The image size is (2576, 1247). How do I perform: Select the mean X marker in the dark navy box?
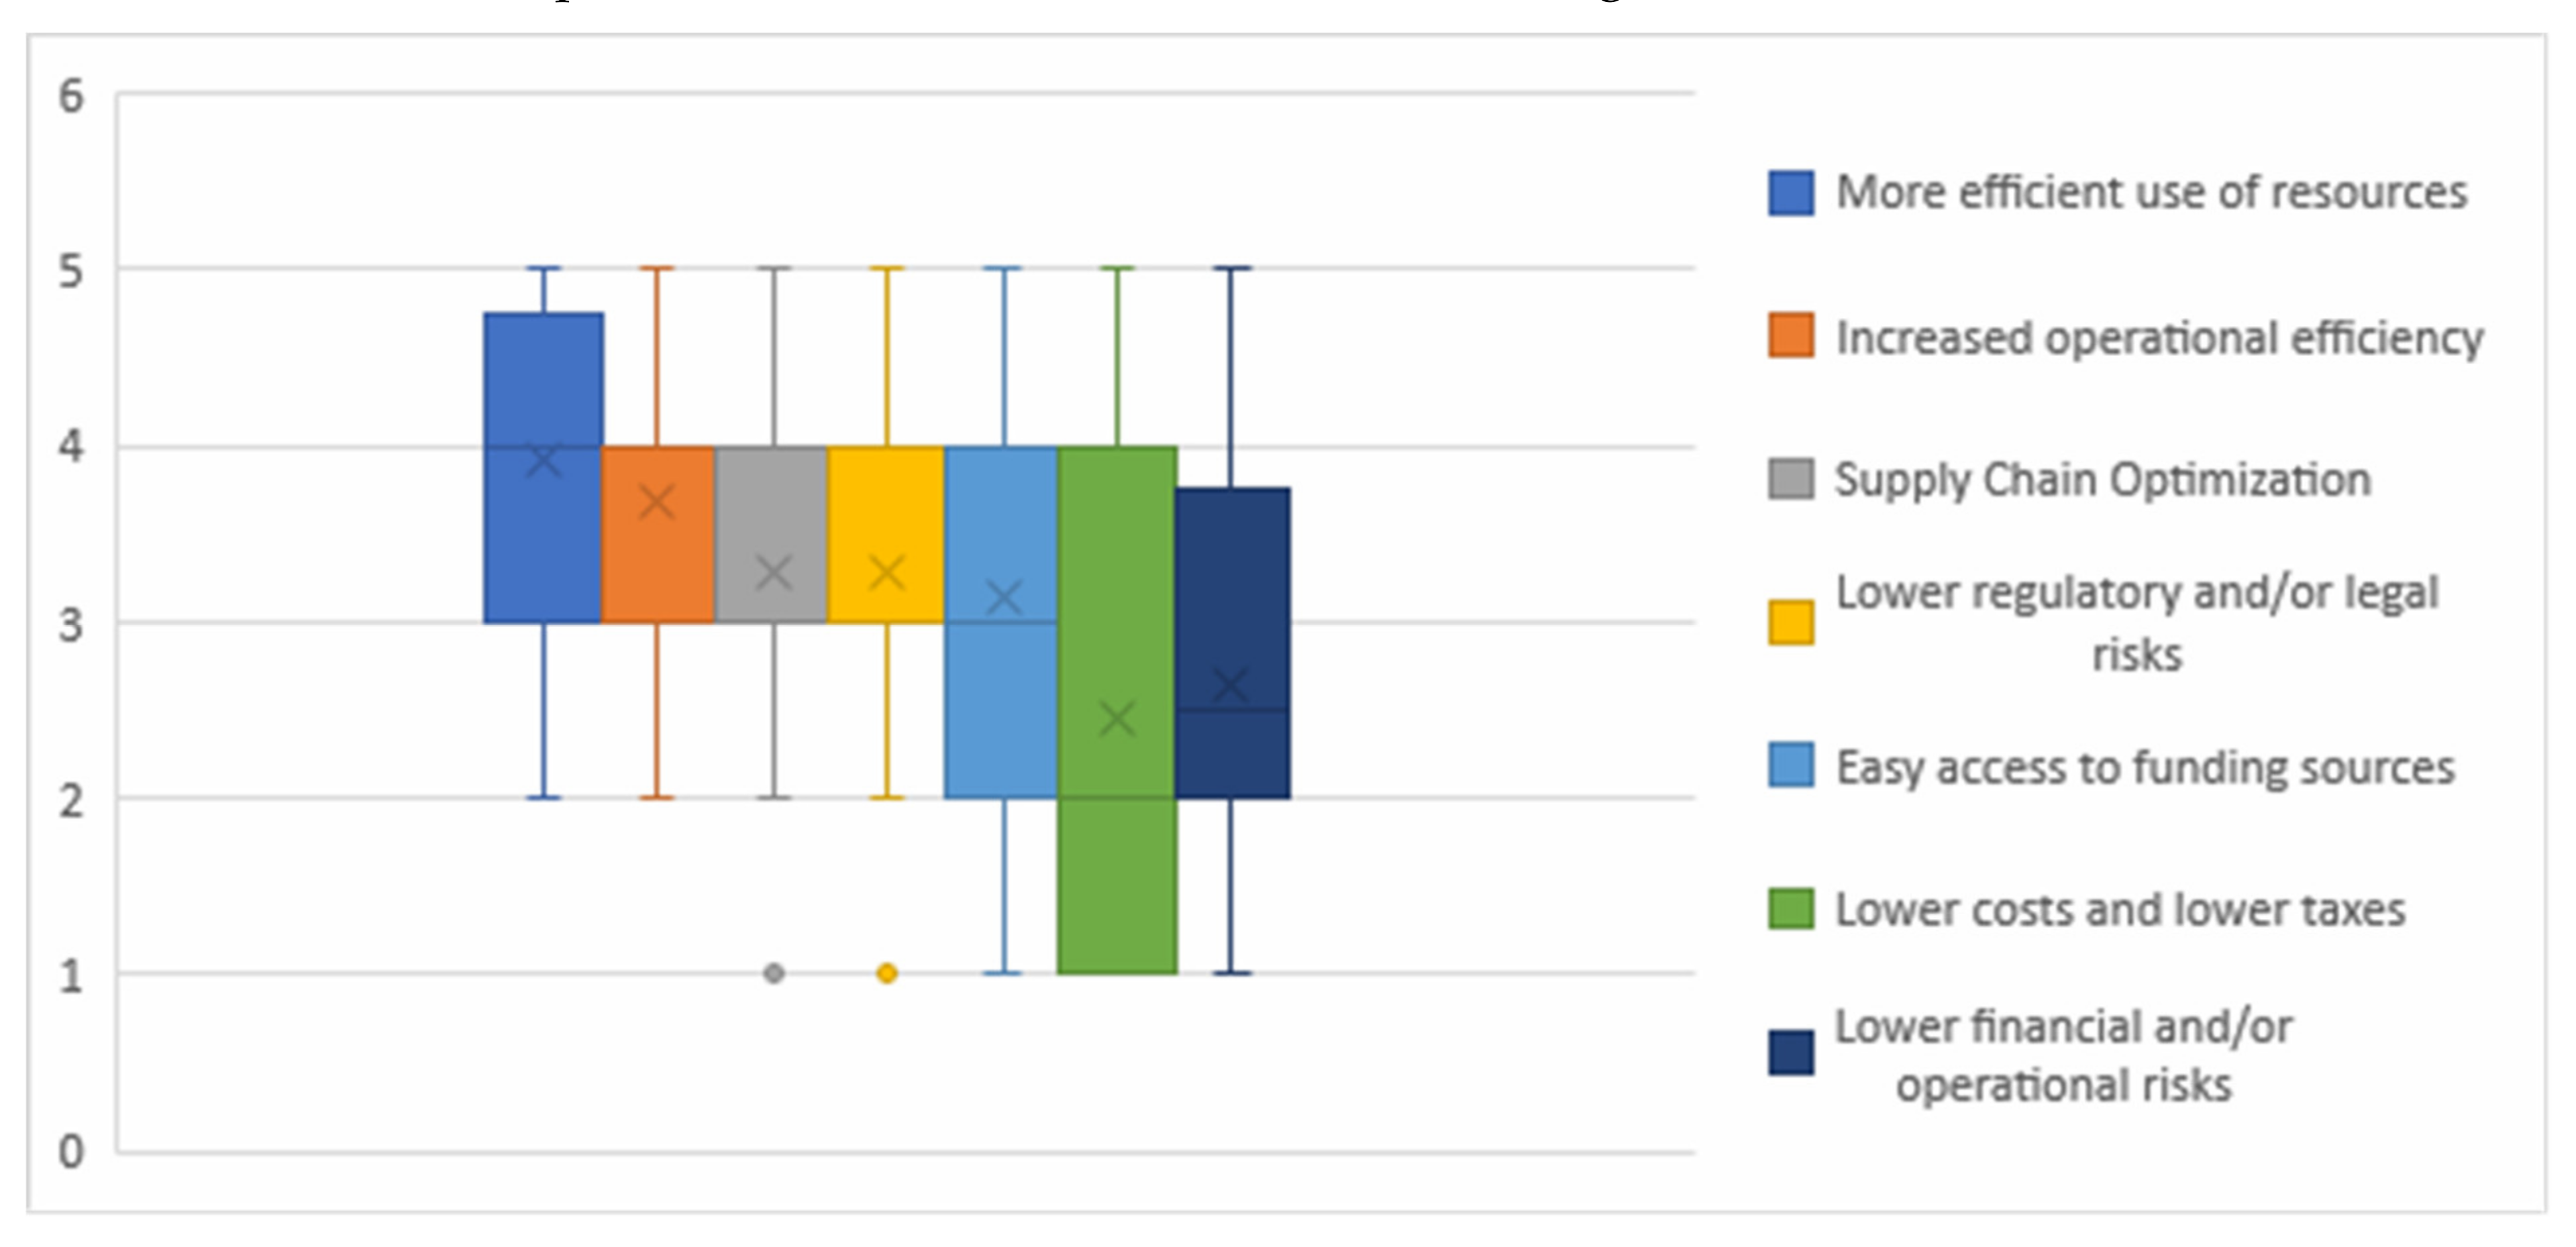[x=1231, y=686]
